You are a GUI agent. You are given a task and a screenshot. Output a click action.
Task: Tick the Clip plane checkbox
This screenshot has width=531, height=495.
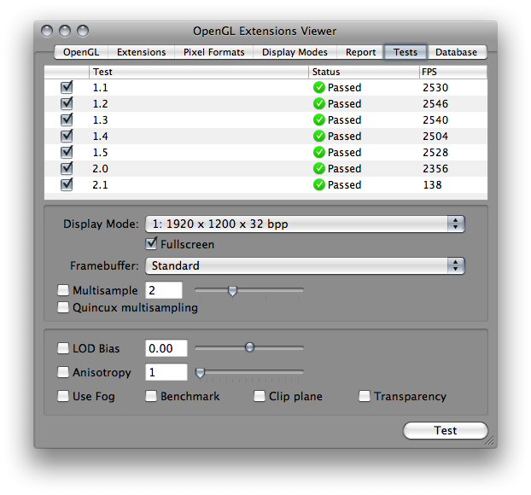pos(260,396)
